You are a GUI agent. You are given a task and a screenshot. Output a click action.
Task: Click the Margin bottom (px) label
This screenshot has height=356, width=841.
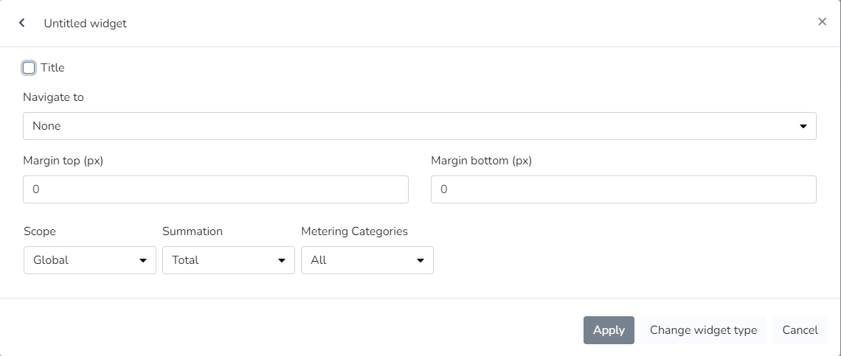[481, 161]
